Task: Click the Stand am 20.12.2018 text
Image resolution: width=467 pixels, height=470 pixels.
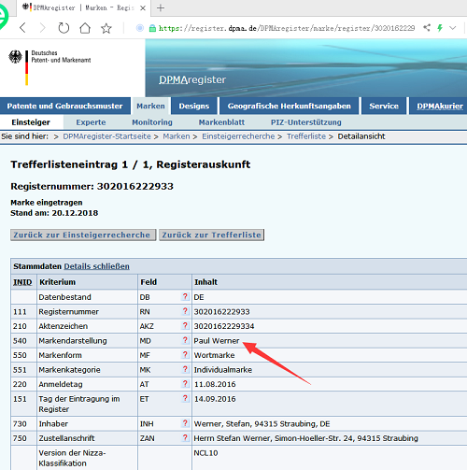Action: (x=54, y=213)
